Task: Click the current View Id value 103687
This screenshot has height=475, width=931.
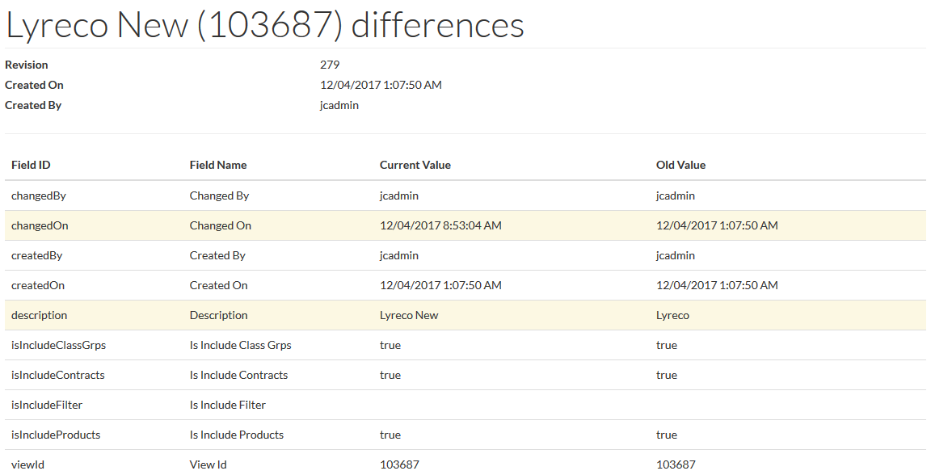Action: click(399, 464)
